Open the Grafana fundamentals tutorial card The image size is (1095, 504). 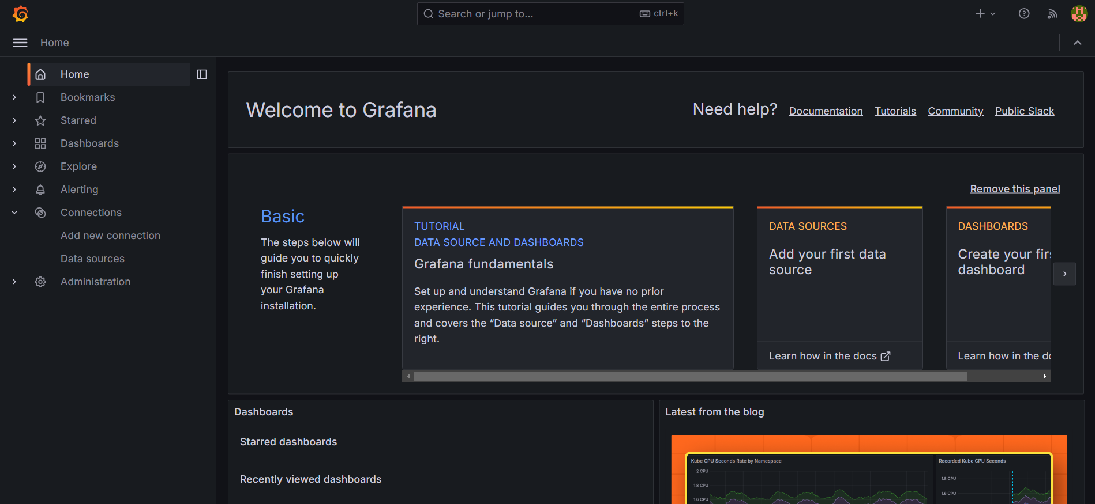point(568,288)
